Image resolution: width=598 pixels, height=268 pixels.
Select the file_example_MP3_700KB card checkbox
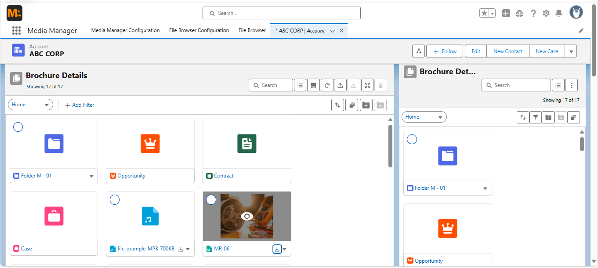click(115, 200)
